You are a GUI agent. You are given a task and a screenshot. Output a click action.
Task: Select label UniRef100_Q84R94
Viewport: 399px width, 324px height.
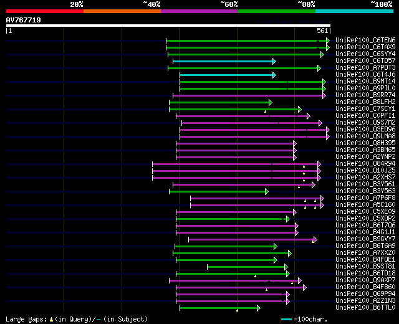365,163
